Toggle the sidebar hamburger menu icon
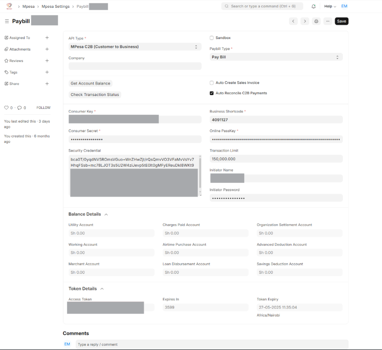Viewport: 382px width, 350px height. click(x=7, y=21)
